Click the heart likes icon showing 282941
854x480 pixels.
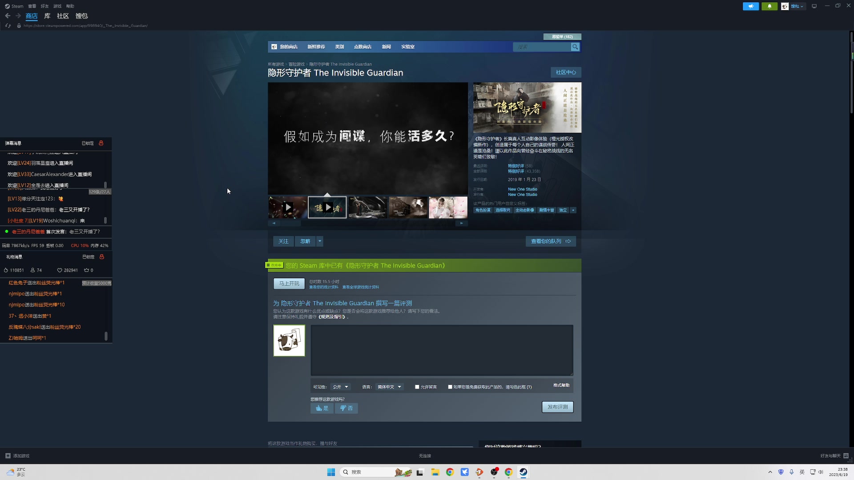click(x=60, y=270)
